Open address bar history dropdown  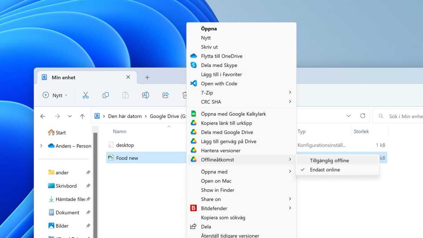point(349,116)
